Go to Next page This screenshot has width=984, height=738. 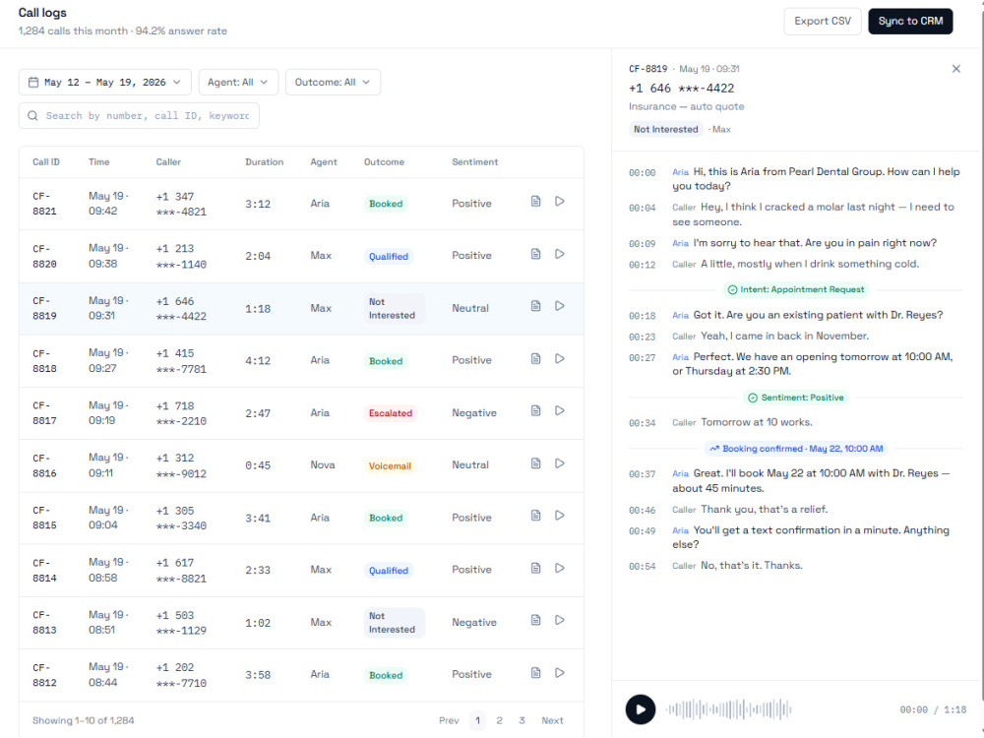[x=552, y=720]
